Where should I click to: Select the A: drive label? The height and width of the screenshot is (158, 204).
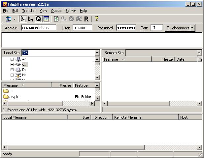click(24, 59)
